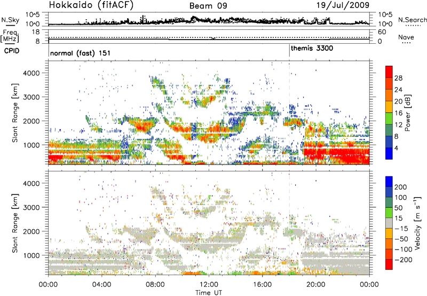Click the 'Time UT' axis label
Image resolution: width=427 pixels, height=296 pixels.
coord(209,293)
